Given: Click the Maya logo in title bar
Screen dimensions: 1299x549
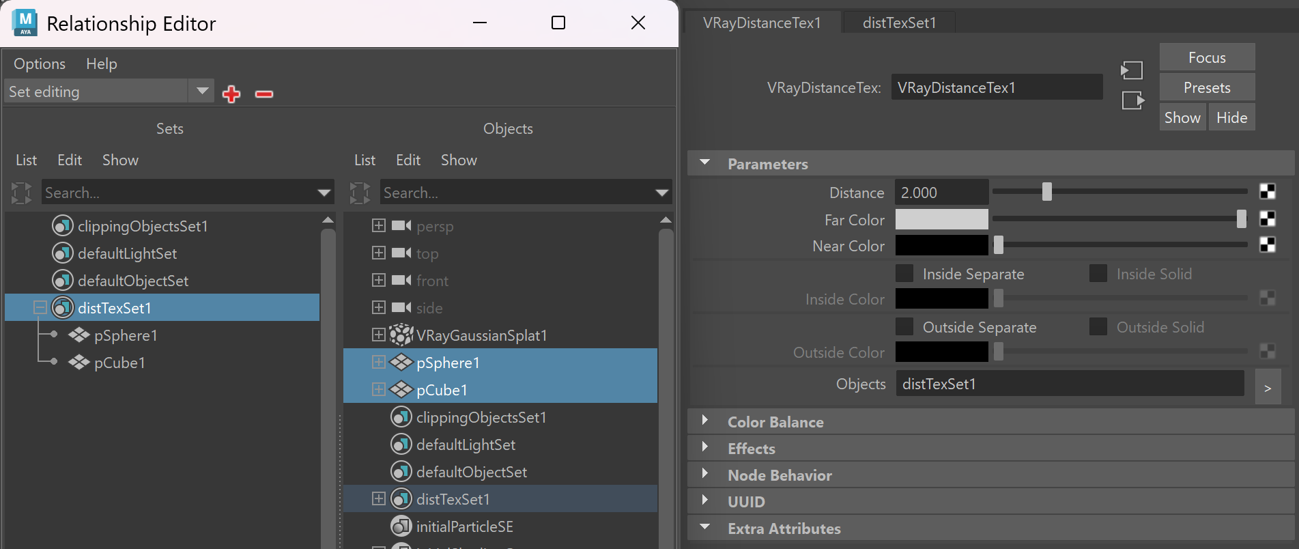Looking at the screenshot, I should coord(25,23).
